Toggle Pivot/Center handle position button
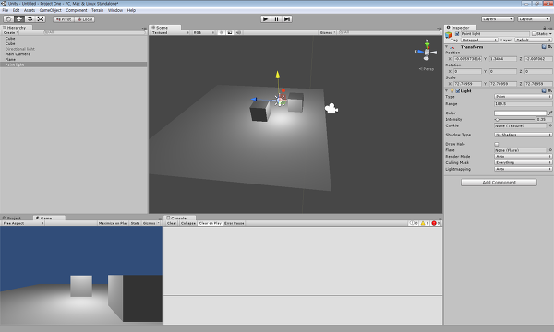 point(64,19)
